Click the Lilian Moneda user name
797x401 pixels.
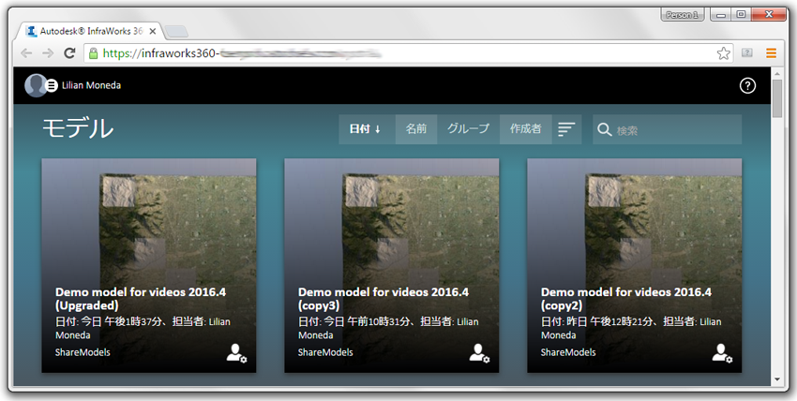click(92, 85)
